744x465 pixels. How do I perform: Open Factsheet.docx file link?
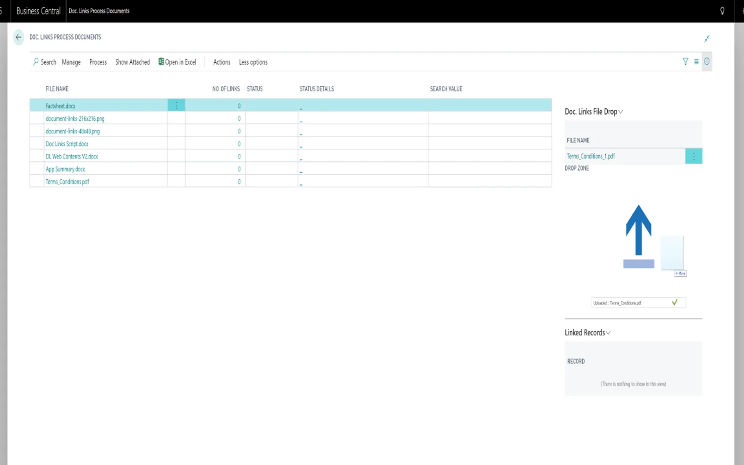pyautogui.click(x=60, y=106)
